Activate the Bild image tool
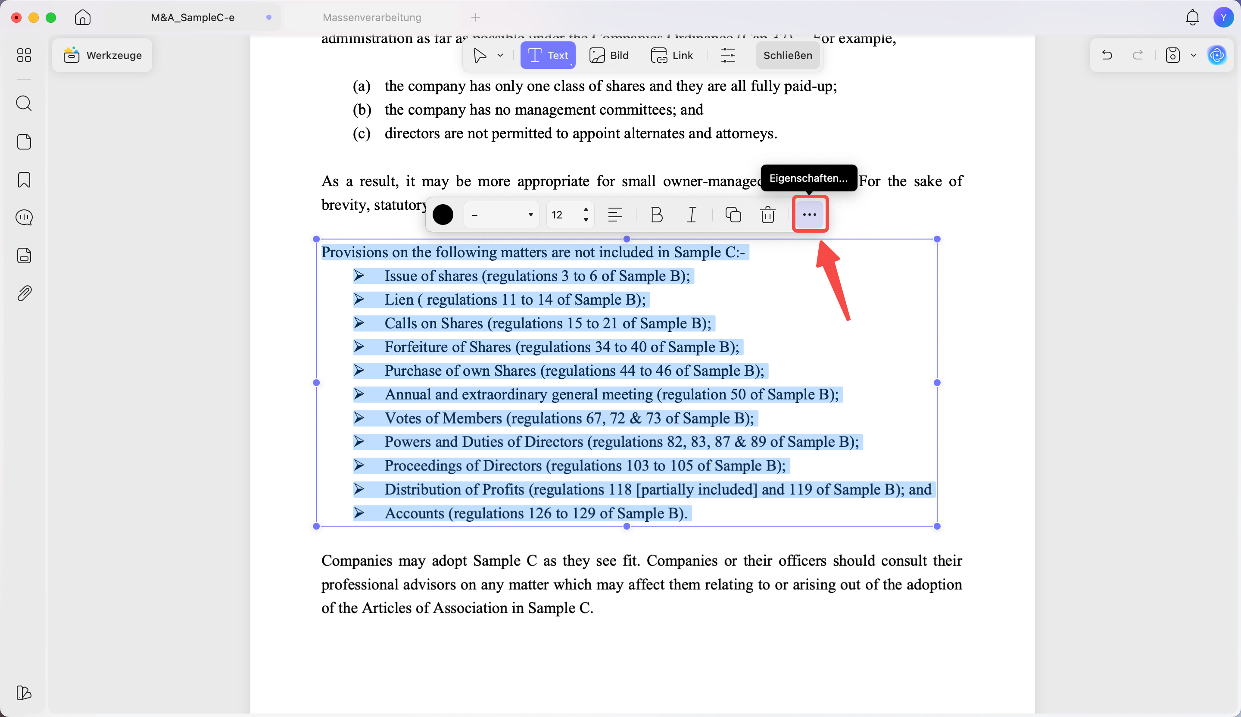The width and height of the screenshot is (1241, 717). pyautogui.click(x=609, y=56)
